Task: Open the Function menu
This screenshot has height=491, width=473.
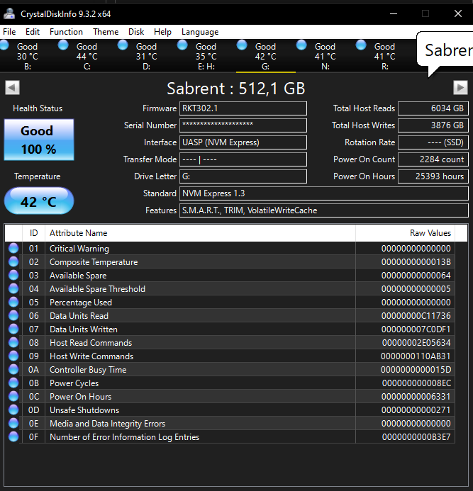Action: pyautogui.click(x=66, y=32)
